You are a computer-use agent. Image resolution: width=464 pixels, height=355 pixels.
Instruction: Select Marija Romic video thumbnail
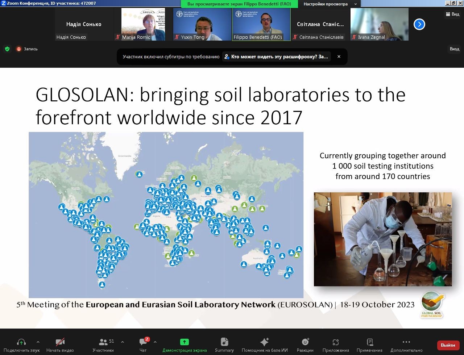point(143,24)
